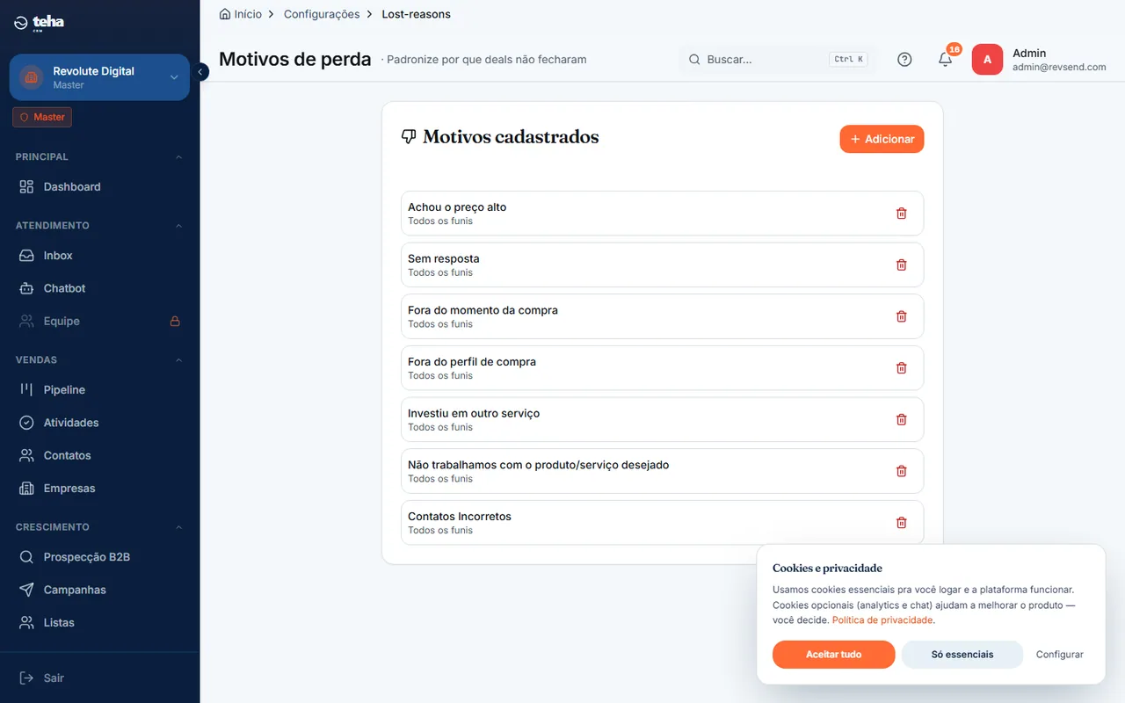This screenshot has height=703, width=1125.
Task: Select "Não trabalhamos com o produto/serviço desejado"
Action: (x=539, y=465)
